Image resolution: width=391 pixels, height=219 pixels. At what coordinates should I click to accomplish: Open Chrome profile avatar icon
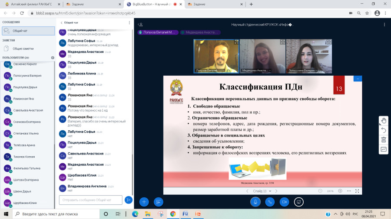[377, 13]
